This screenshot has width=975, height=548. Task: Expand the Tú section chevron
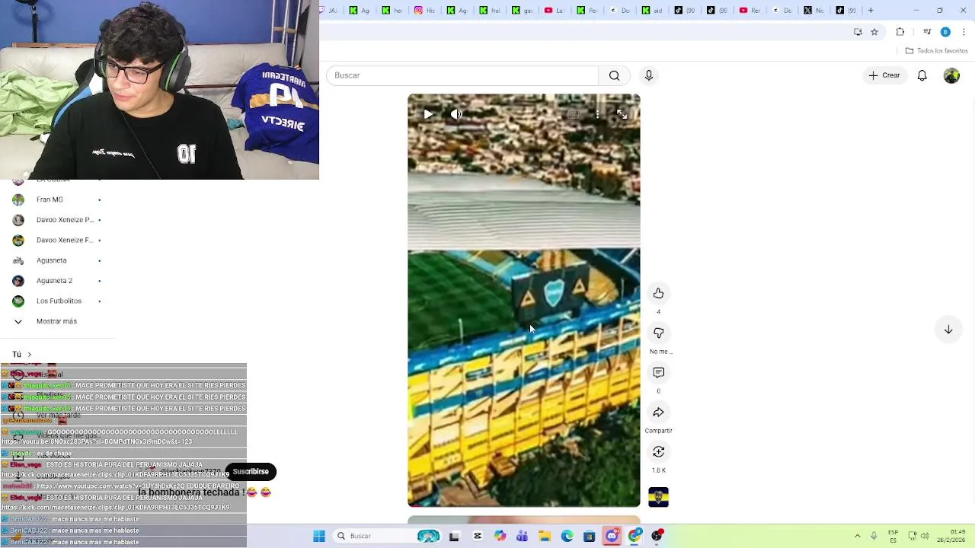(x=30, y=354)
